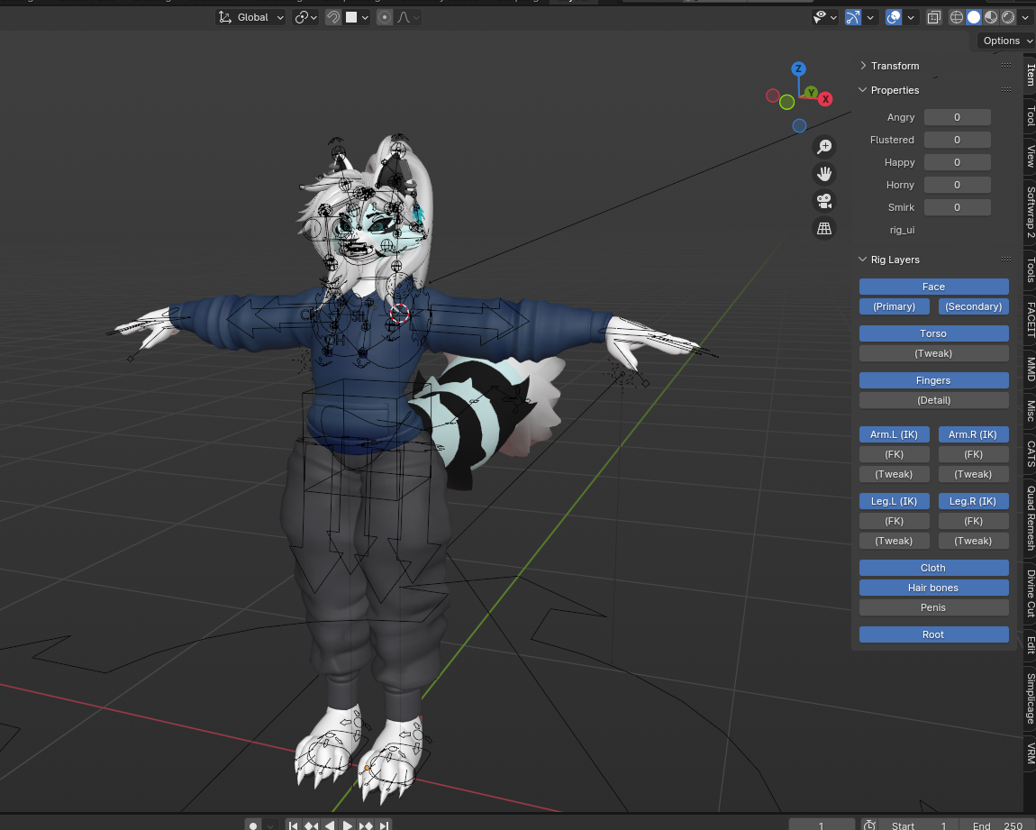Open the Global transform orientation dropdown
The image size is (1036, 830).
click(251, 17)
